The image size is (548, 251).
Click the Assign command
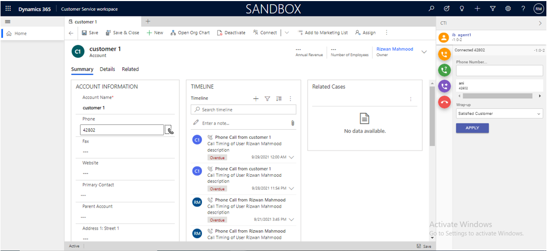tap(365, 33)
